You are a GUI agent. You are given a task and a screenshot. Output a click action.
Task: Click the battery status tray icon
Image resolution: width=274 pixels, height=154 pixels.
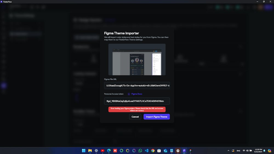point(251,150)
